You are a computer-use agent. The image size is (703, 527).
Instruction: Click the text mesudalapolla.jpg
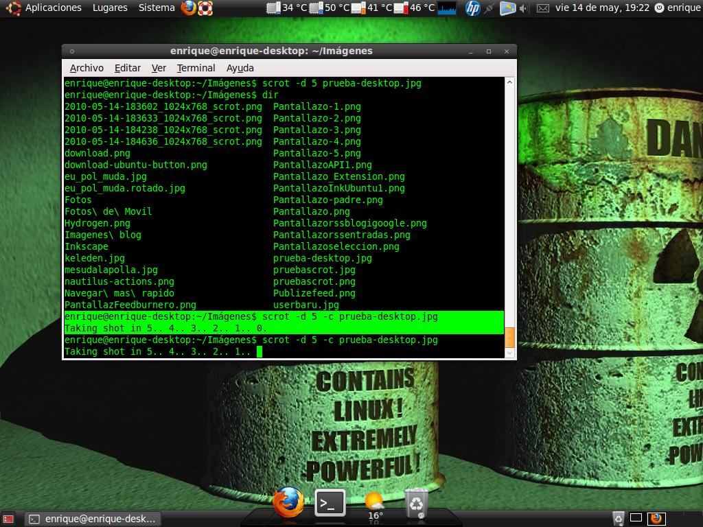111,270
